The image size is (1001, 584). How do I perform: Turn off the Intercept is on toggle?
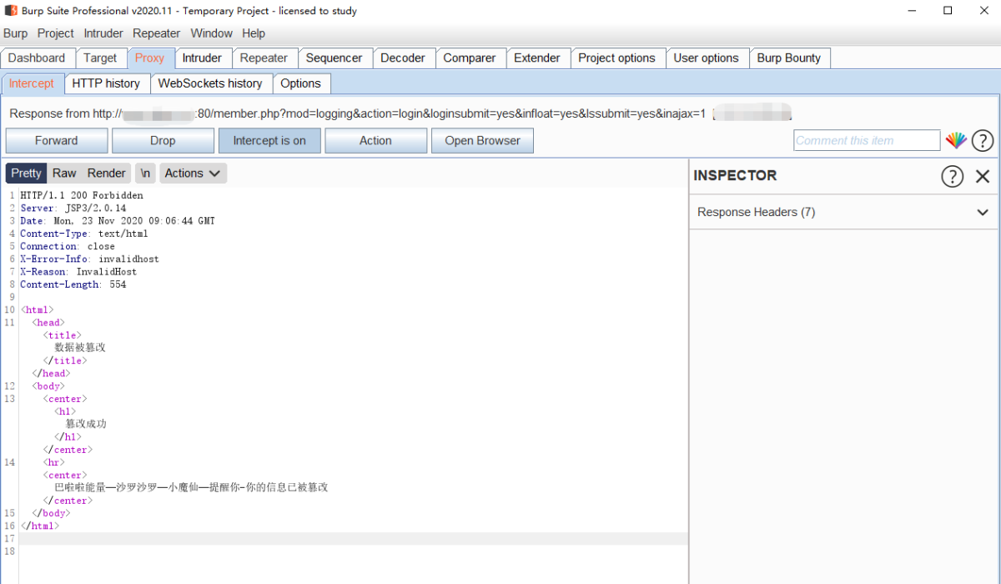tap(269, 140)
